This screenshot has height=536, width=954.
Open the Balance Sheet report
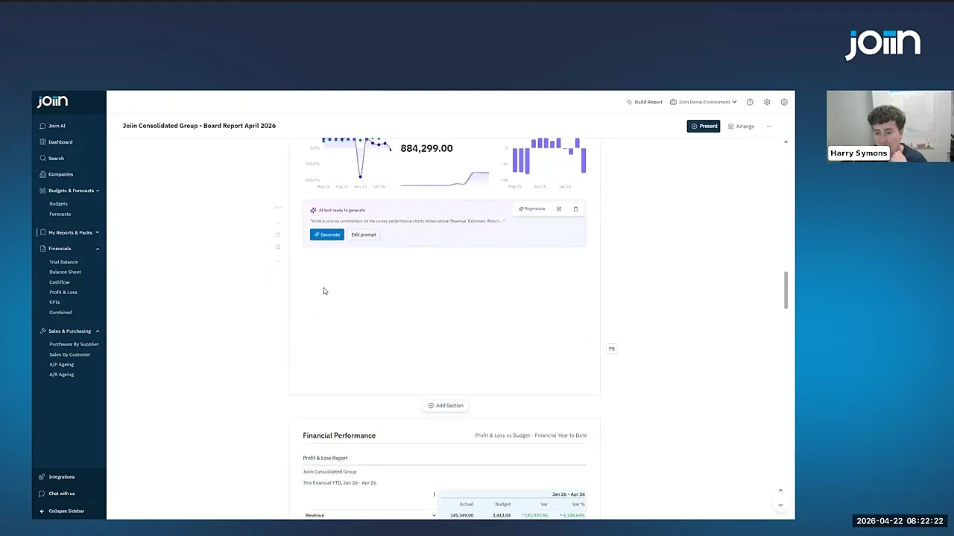point(65,272)
